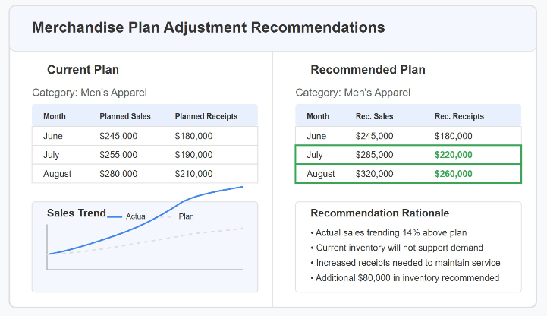The image size is (547, 316).
Task: Click the blue Actual legend line marker
Action: pyautogui.click(x=115, y=216)
